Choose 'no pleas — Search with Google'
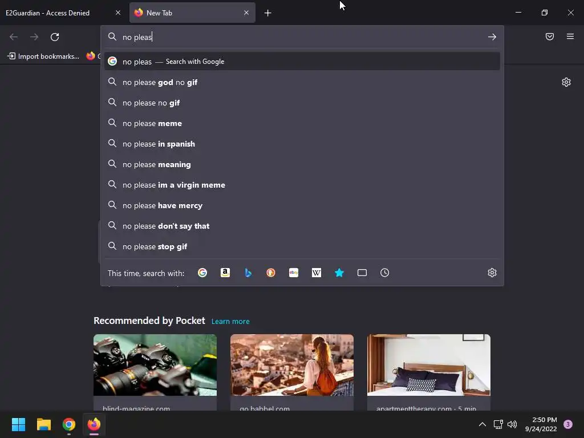The width and height of the screenshot is (584, 438). 302,62
